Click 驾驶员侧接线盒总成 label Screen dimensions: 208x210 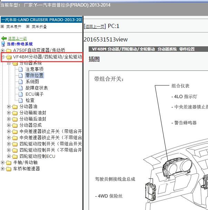pyautogui.click(x=115, y=179)
